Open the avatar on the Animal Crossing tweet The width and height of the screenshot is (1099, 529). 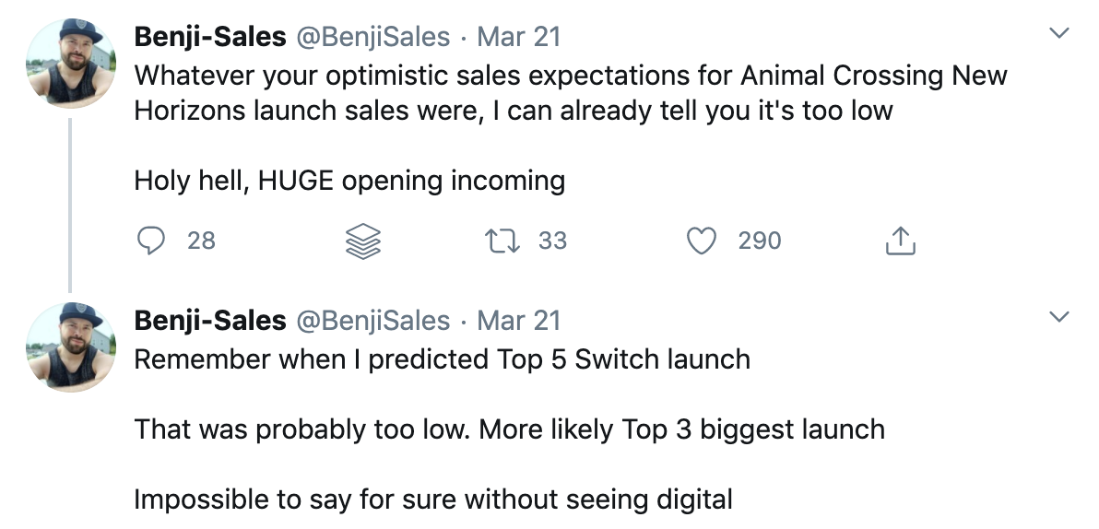71,64
